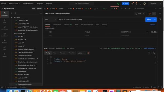Screen dimensions: 164x92
Task: Switch response view to Raw
Action: (55, 53)
